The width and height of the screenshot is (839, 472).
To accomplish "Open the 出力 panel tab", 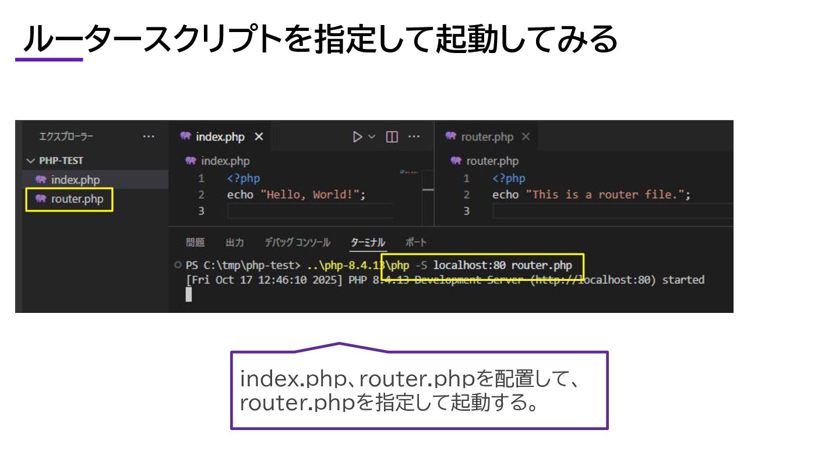I will 234,242.
